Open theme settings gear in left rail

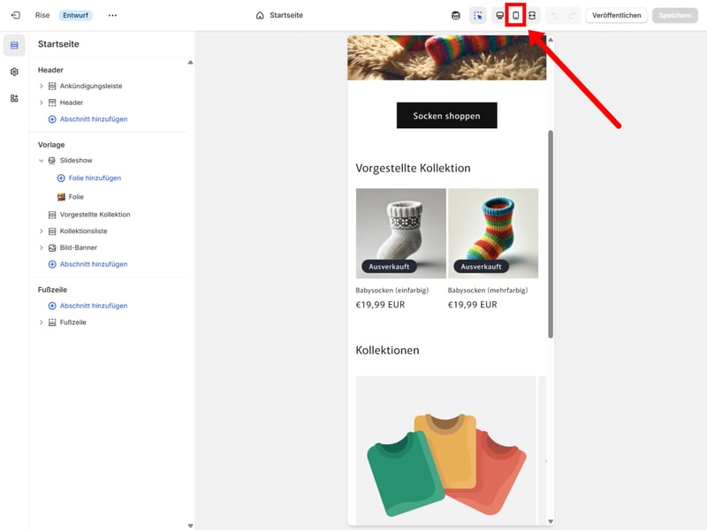pyautogui.click(x=14, y=72)
